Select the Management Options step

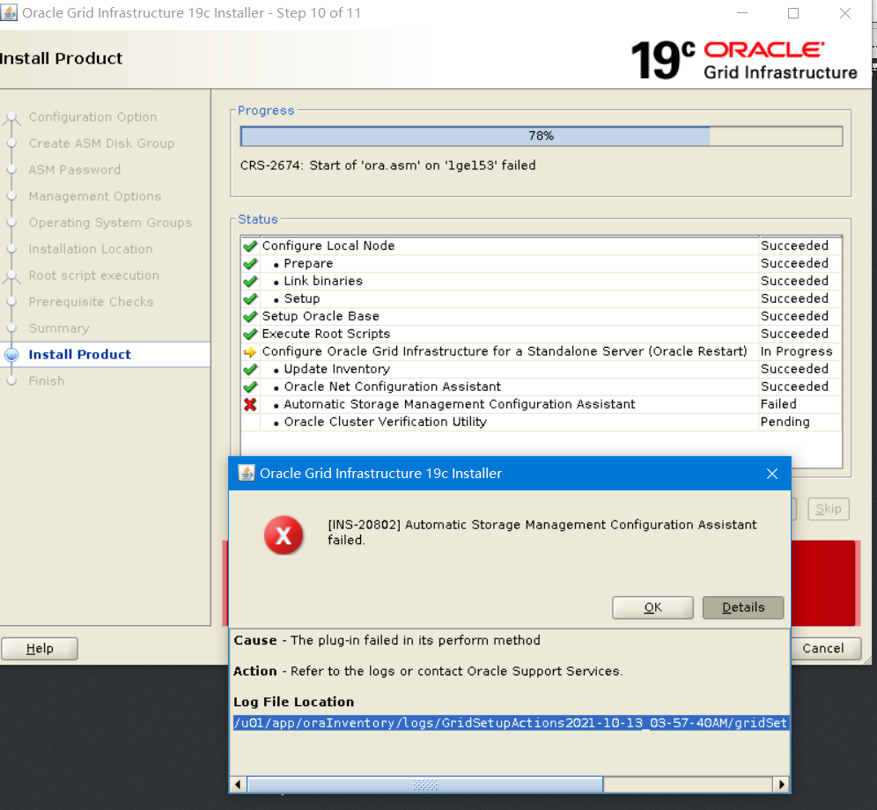pyautogui.click(x=94, y=195)
